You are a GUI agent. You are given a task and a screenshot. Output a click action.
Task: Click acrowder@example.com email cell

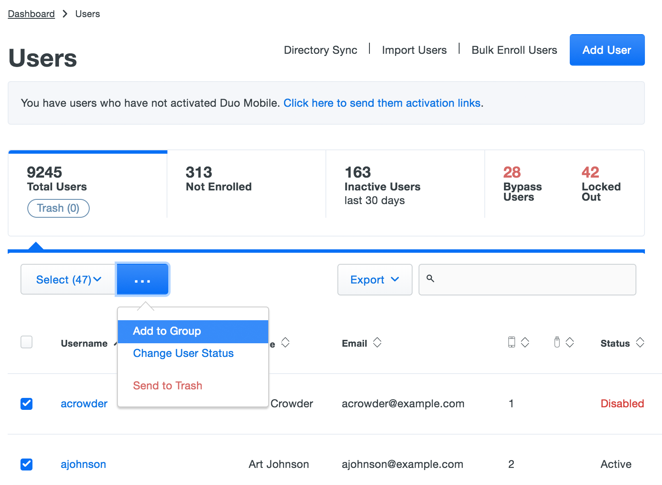point(403,404)
